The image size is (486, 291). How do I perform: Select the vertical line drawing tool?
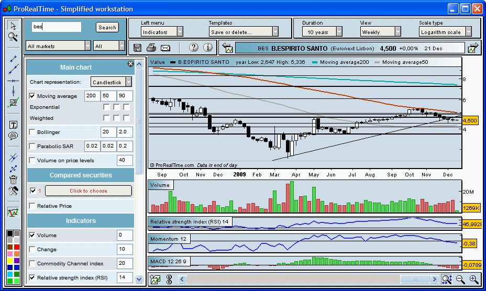click(13, 91)
